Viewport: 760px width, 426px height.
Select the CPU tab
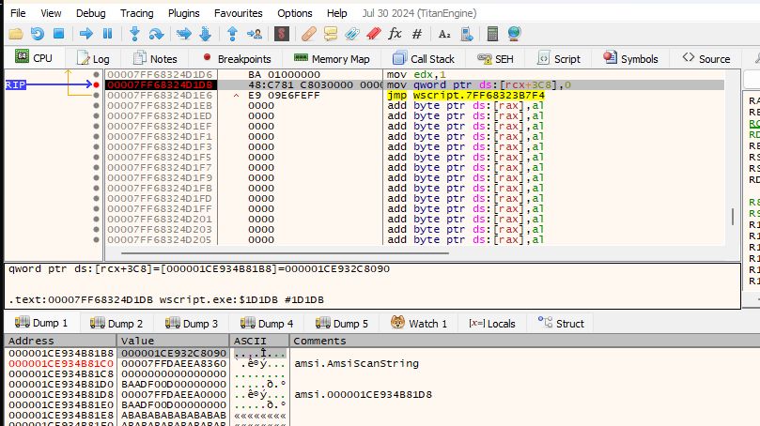point(34,57)
